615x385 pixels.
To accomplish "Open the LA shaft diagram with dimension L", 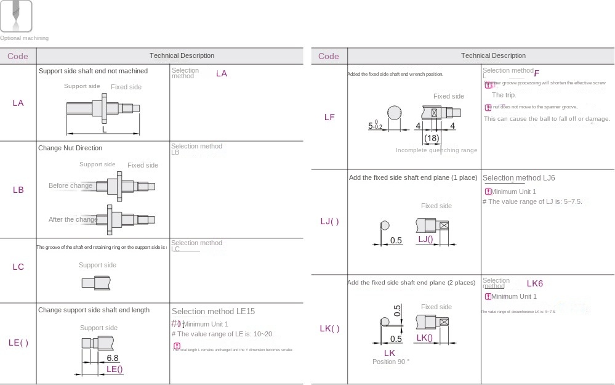I will 103,114.
